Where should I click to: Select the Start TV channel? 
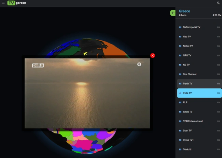coord(188,130)
